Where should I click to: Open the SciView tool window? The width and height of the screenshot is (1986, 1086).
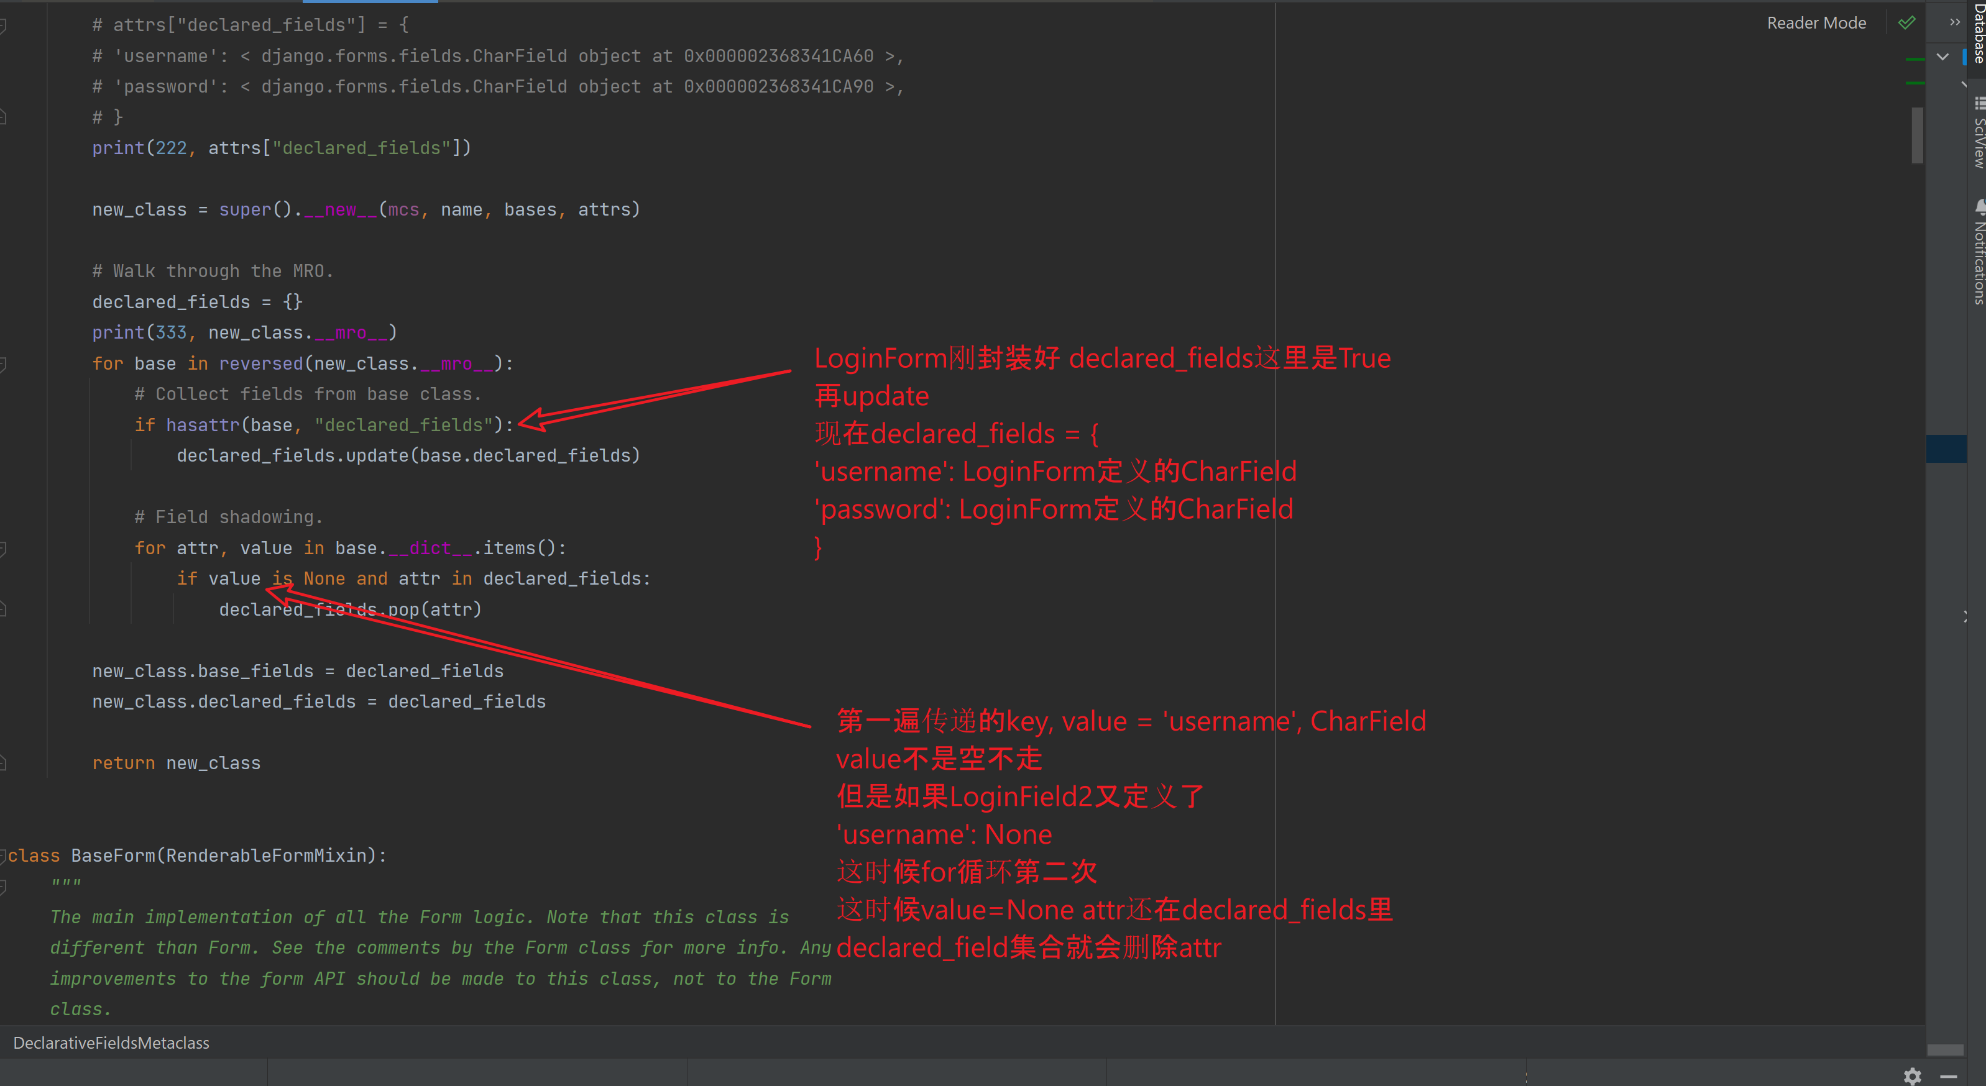1979,143
